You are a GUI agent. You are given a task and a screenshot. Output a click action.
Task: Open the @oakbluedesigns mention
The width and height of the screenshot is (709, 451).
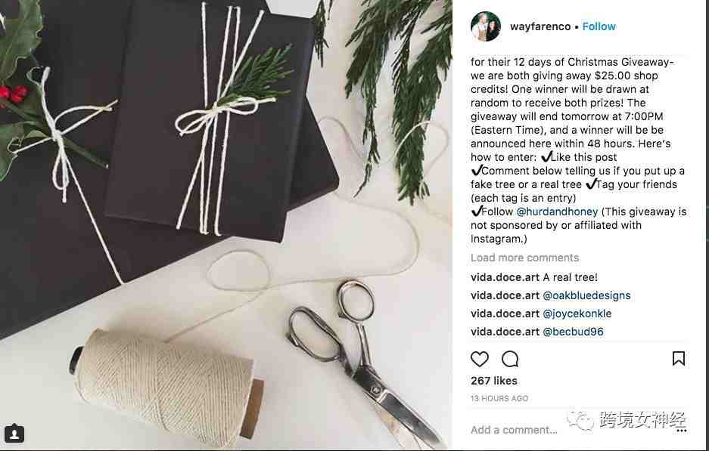click(x=586, y=295)
